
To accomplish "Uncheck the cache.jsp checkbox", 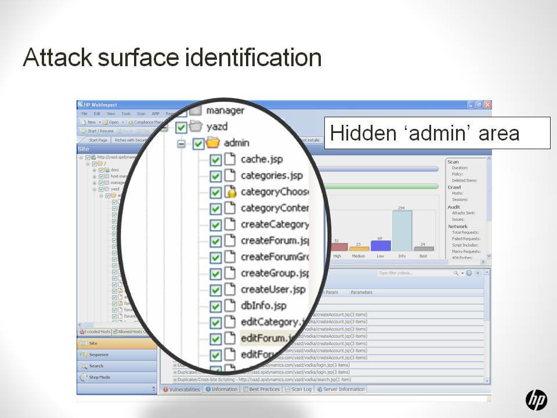I will click(x=216, y=160).
